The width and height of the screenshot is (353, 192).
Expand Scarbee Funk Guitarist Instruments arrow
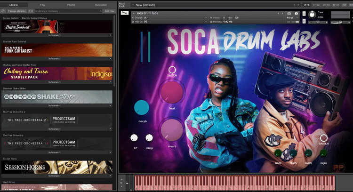pos(110,59)
